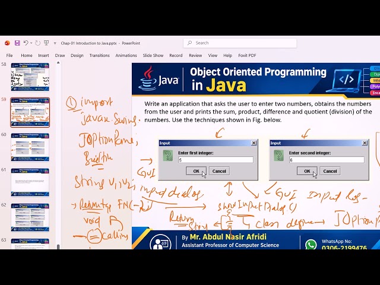
Task: Select slide 61 thumbnail
Action: click(x=30, y=182)
